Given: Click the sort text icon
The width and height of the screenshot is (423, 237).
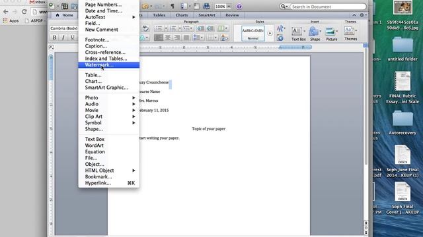Looking at the screenshot, I should pos(224,38).
